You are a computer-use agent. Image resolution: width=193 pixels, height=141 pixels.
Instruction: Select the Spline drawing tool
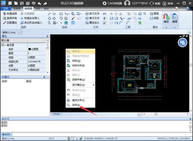(x=49, y=23)
